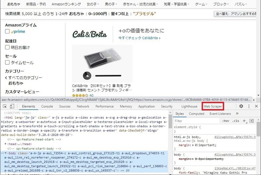Expand the margin property triangle in html.a-js rule

[193, 145]
